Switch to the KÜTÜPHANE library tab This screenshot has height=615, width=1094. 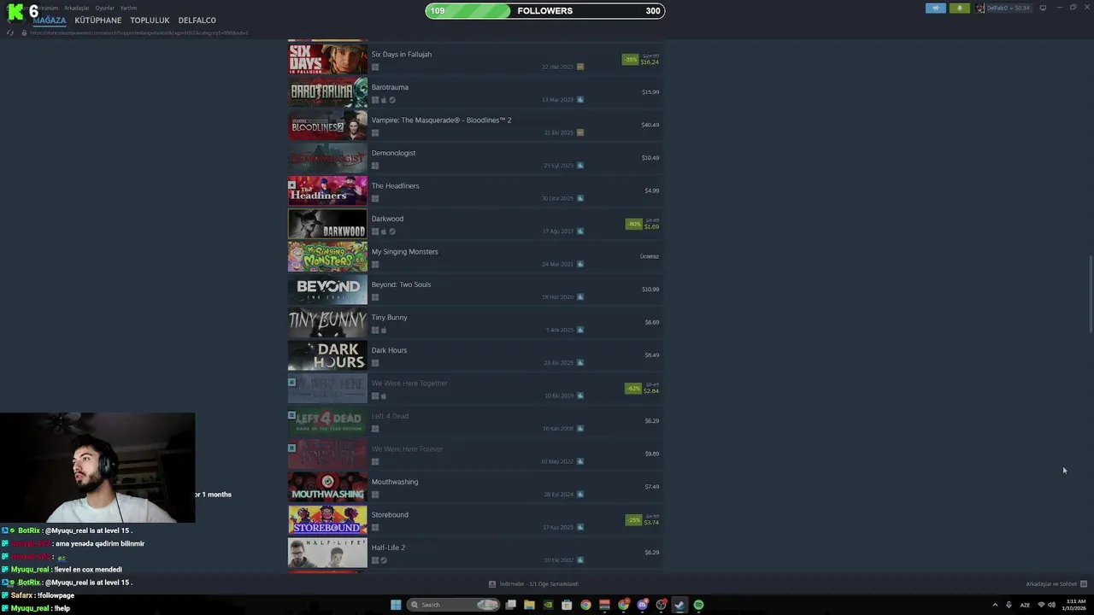(x=98, y=20)
